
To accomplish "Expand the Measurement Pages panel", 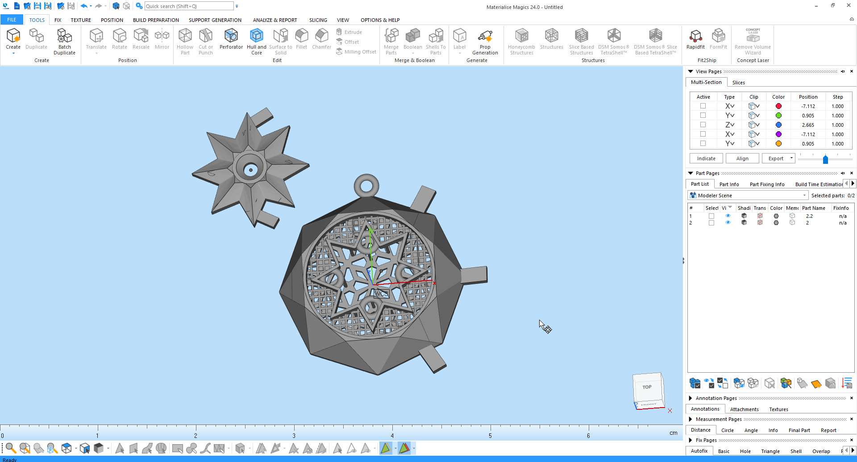I will coord(691,419).
